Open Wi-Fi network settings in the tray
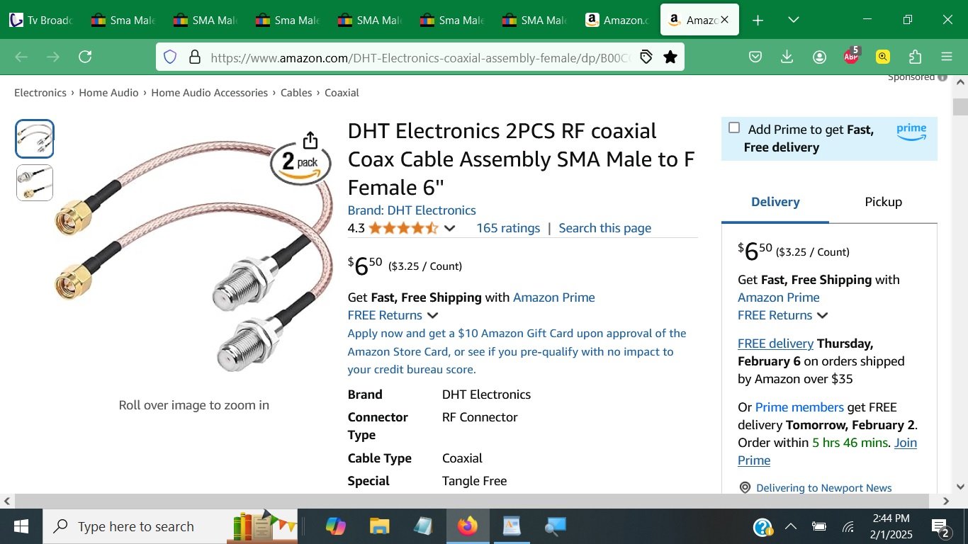Image resolution: width=968 pixels, height=544 pixels. coord(848,526)
